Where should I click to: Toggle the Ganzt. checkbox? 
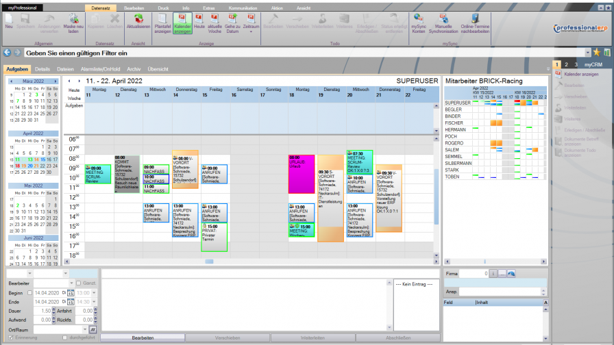pyautogui.click(x=79, y=283)
